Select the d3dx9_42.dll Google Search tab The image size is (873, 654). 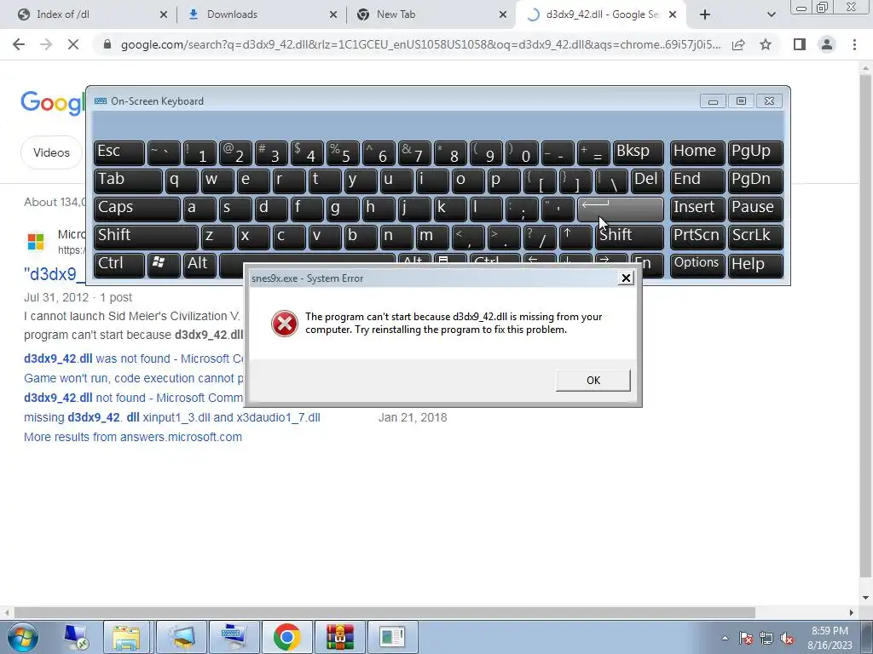(x=601, y=14)
